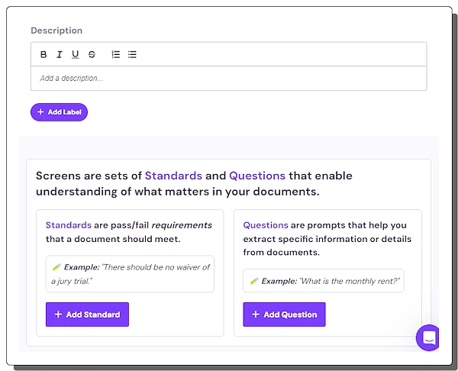The image size is (458, 371).
Task: Click the Description field label
Action: [x=56, y=31]
